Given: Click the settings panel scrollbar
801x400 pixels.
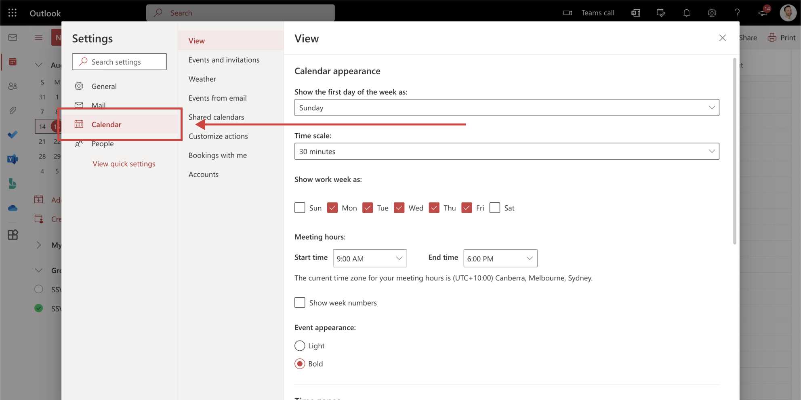Looking at the screenshot, I should pyautogui.click(x=734, y=151).
